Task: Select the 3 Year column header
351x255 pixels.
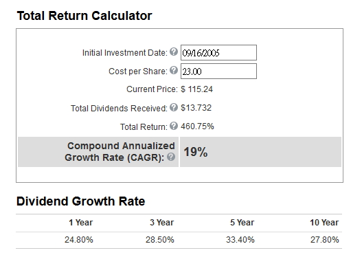Action: (x=162, y=223)
